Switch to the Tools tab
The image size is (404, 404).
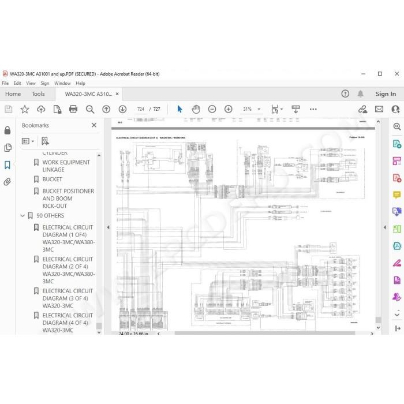point(38,93)
